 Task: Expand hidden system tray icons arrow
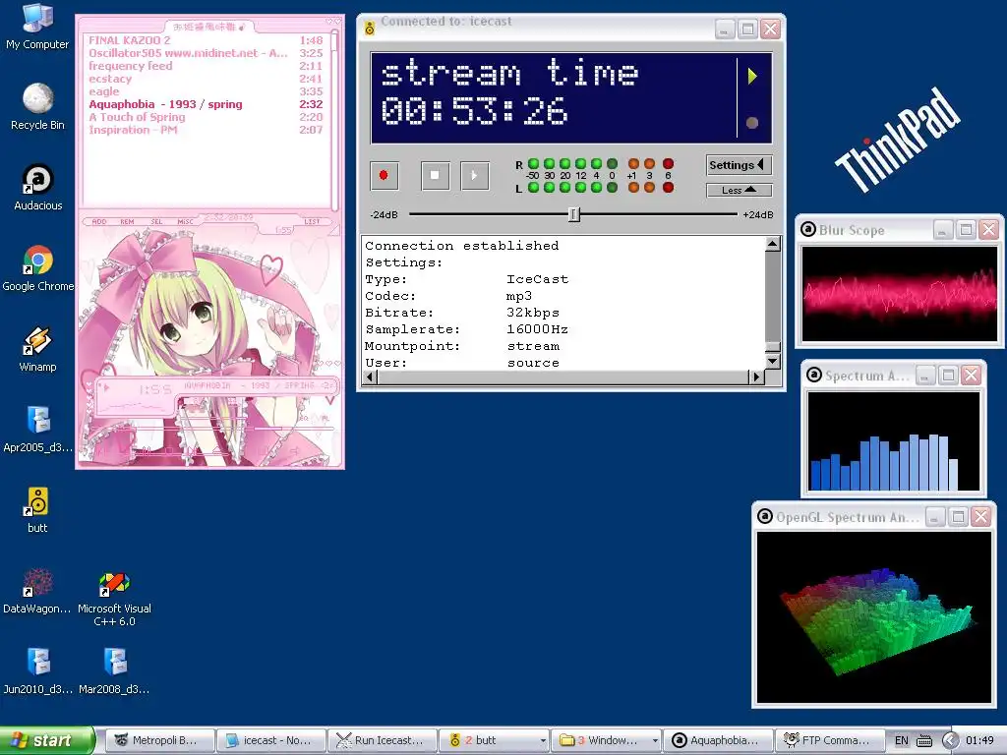pyautogui.click(x=951, y=740)
